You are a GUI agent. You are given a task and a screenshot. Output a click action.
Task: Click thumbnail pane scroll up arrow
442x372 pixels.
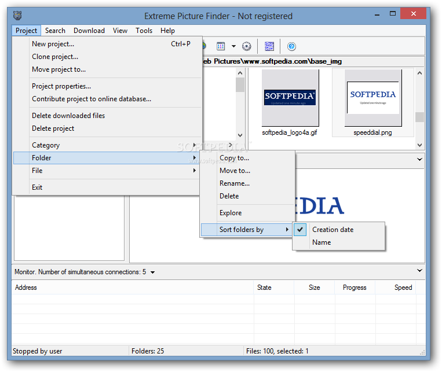tap(419, 73)
